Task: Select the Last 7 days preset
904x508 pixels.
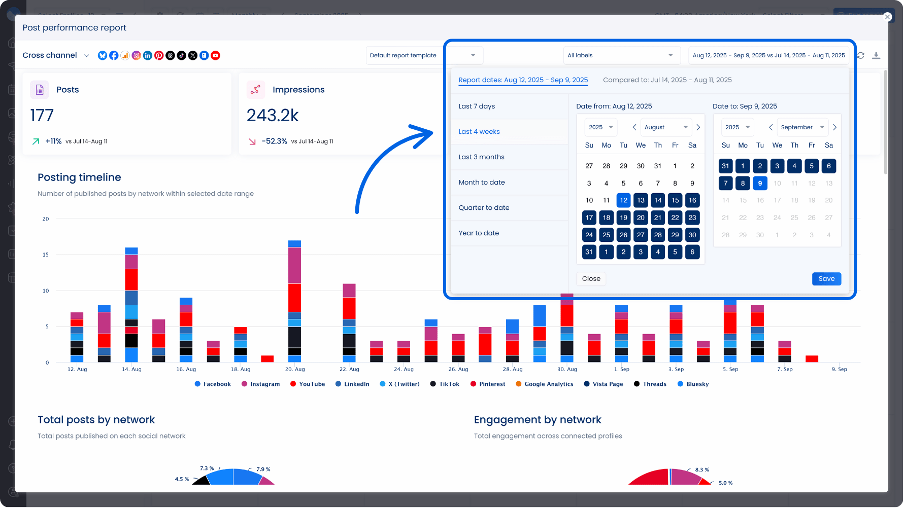Action: pyautogui.click(x=477, y=106)
